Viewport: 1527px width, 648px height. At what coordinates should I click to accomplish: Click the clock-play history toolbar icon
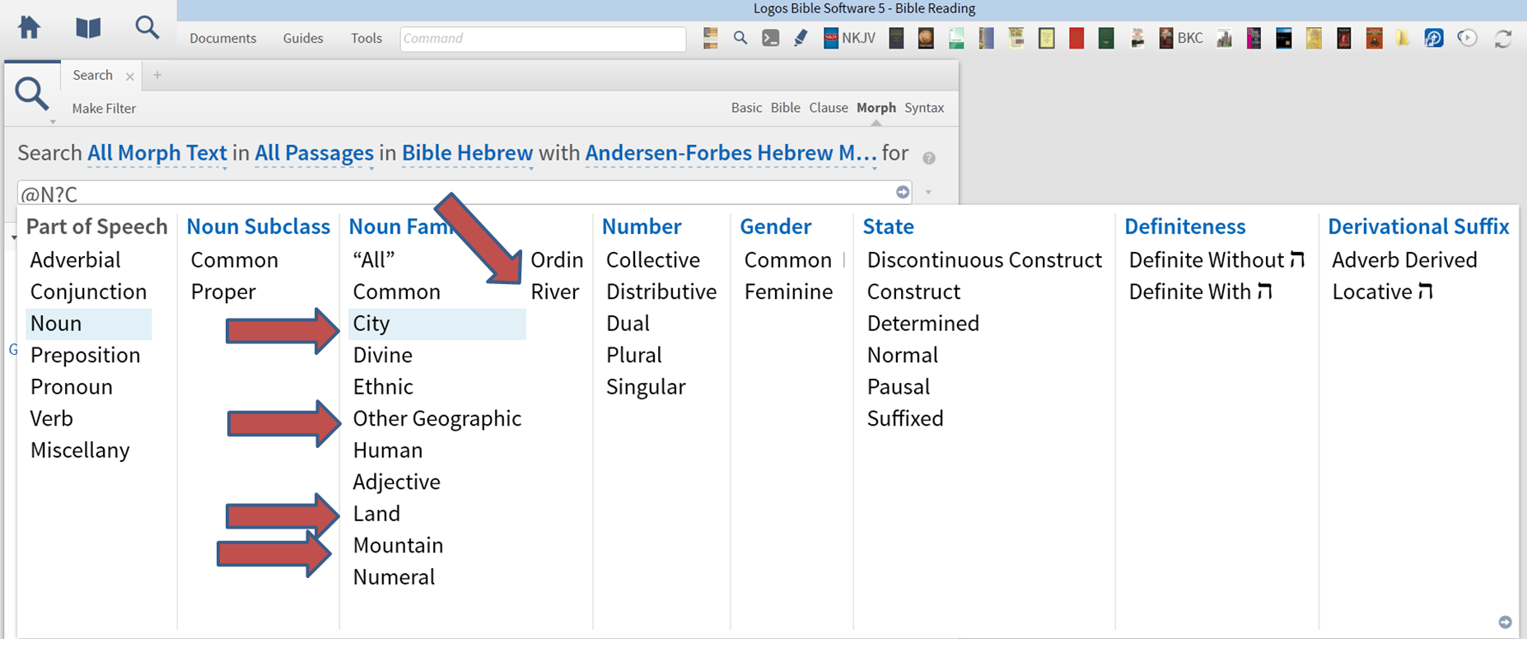coord(1467,38)
